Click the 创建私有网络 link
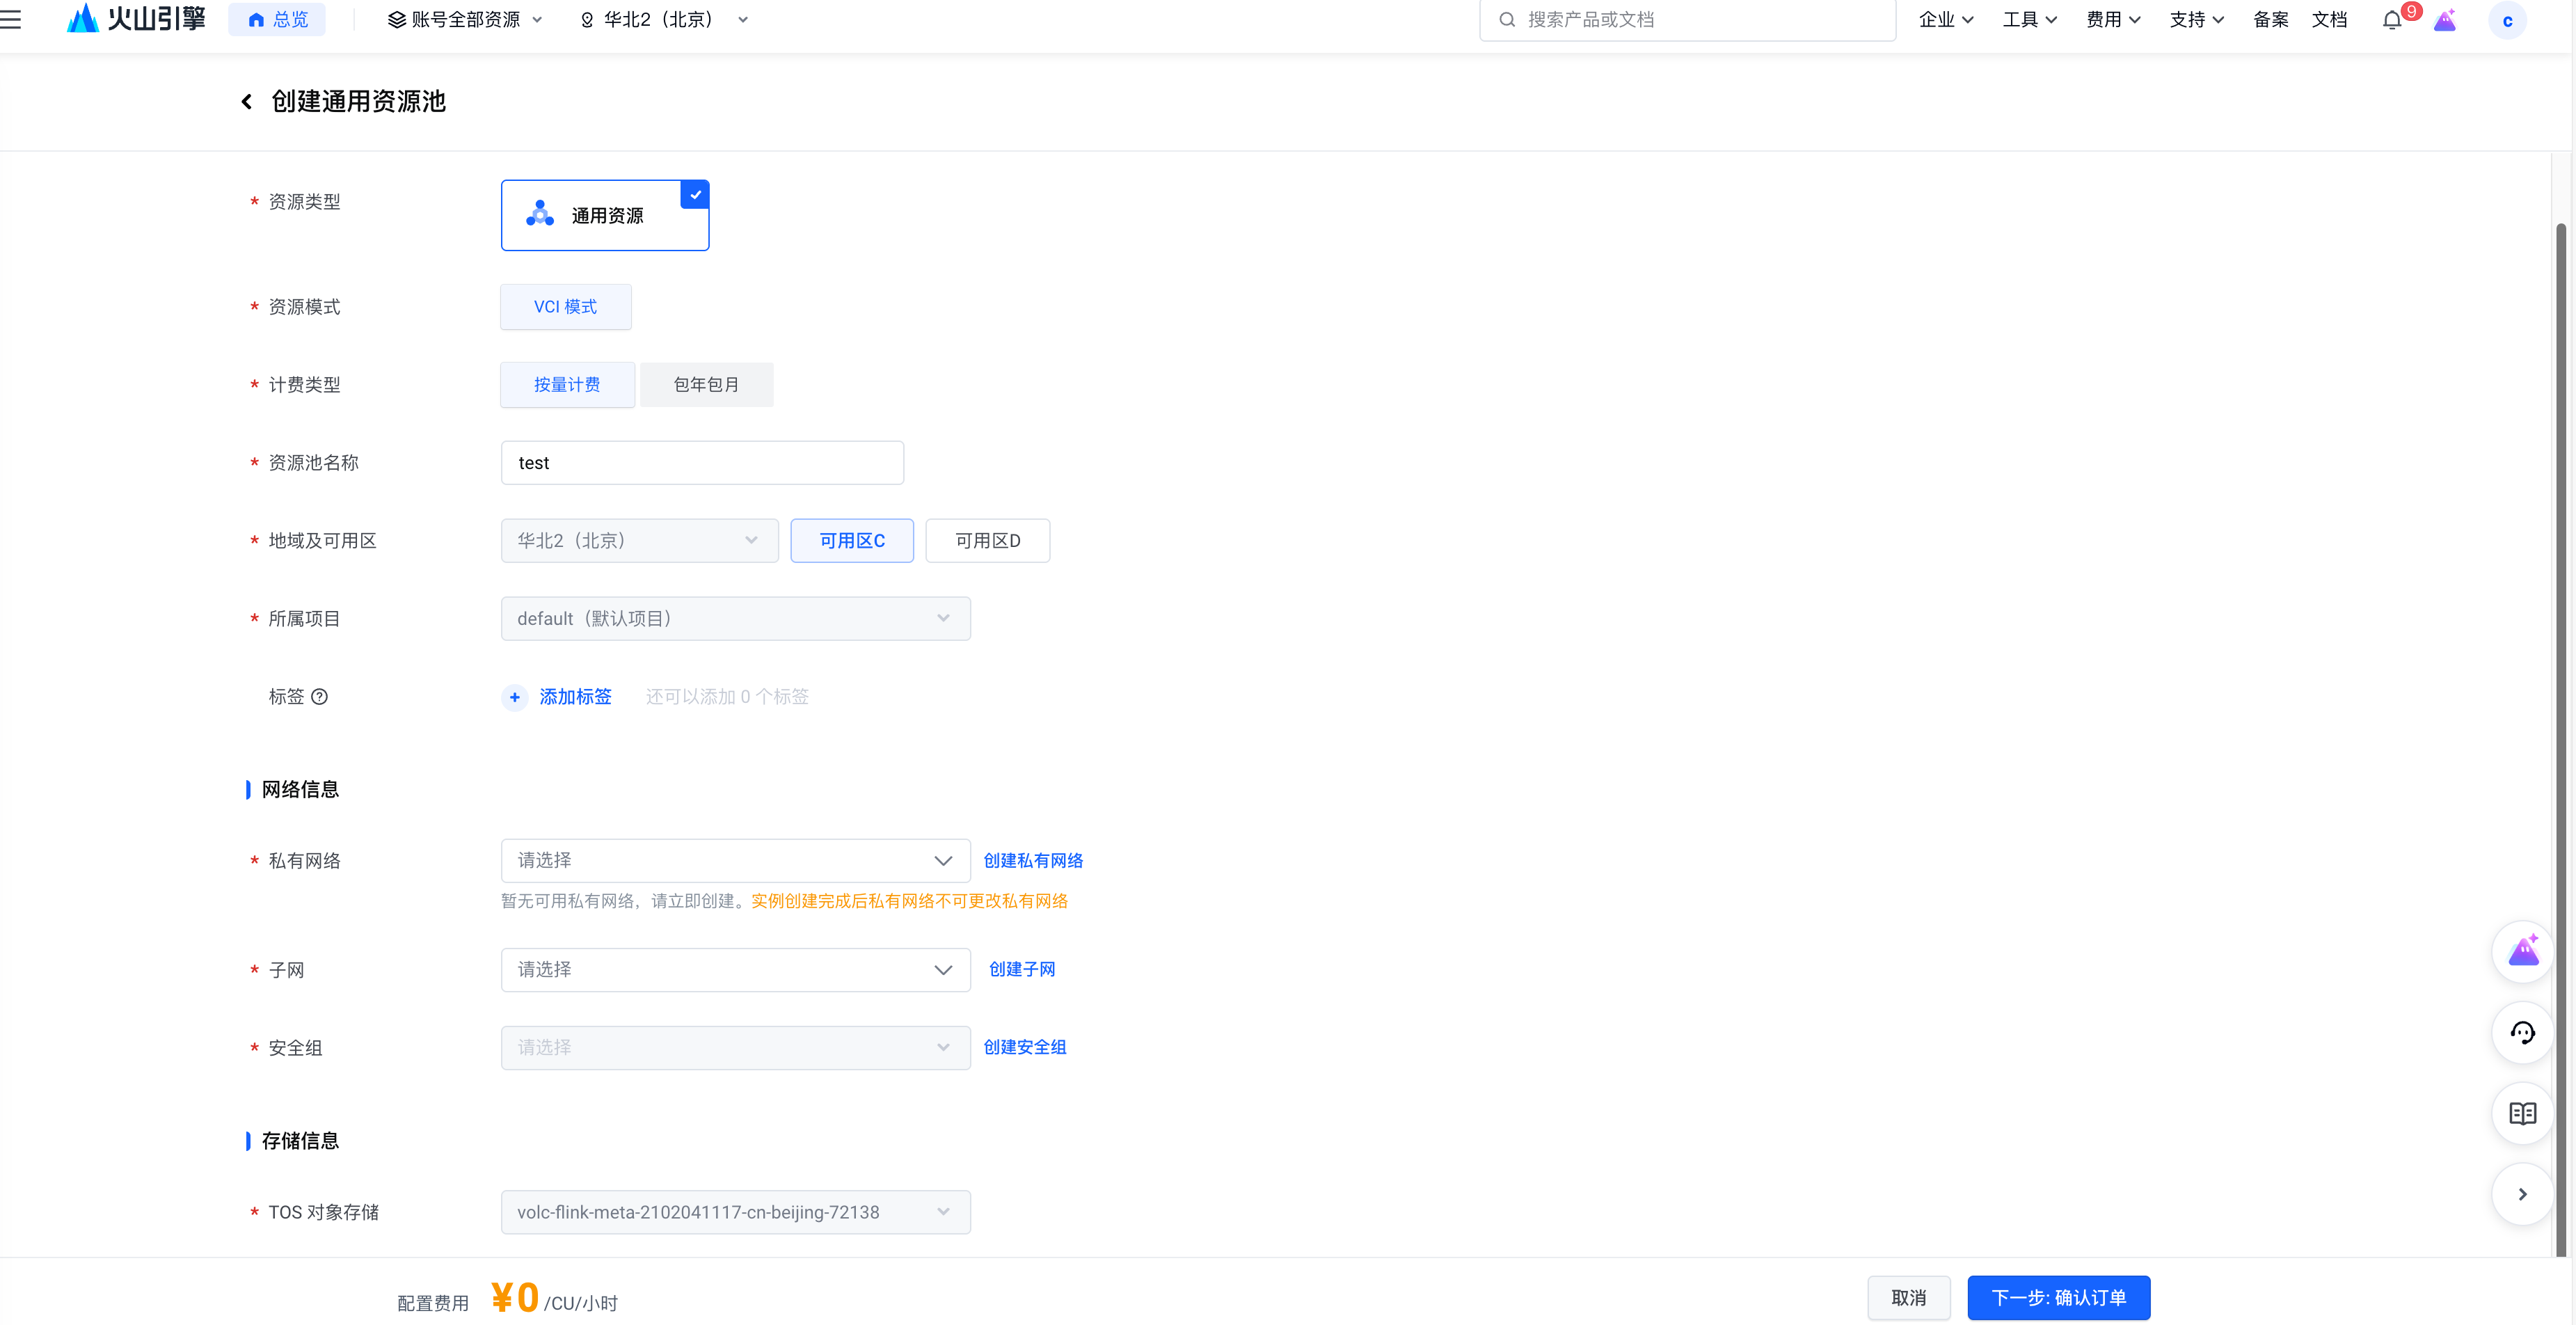 (x=1033, y=861)
